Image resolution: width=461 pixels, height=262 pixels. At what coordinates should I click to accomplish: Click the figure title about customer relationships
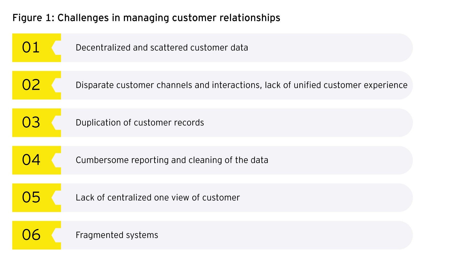click(x=146, y=18)
